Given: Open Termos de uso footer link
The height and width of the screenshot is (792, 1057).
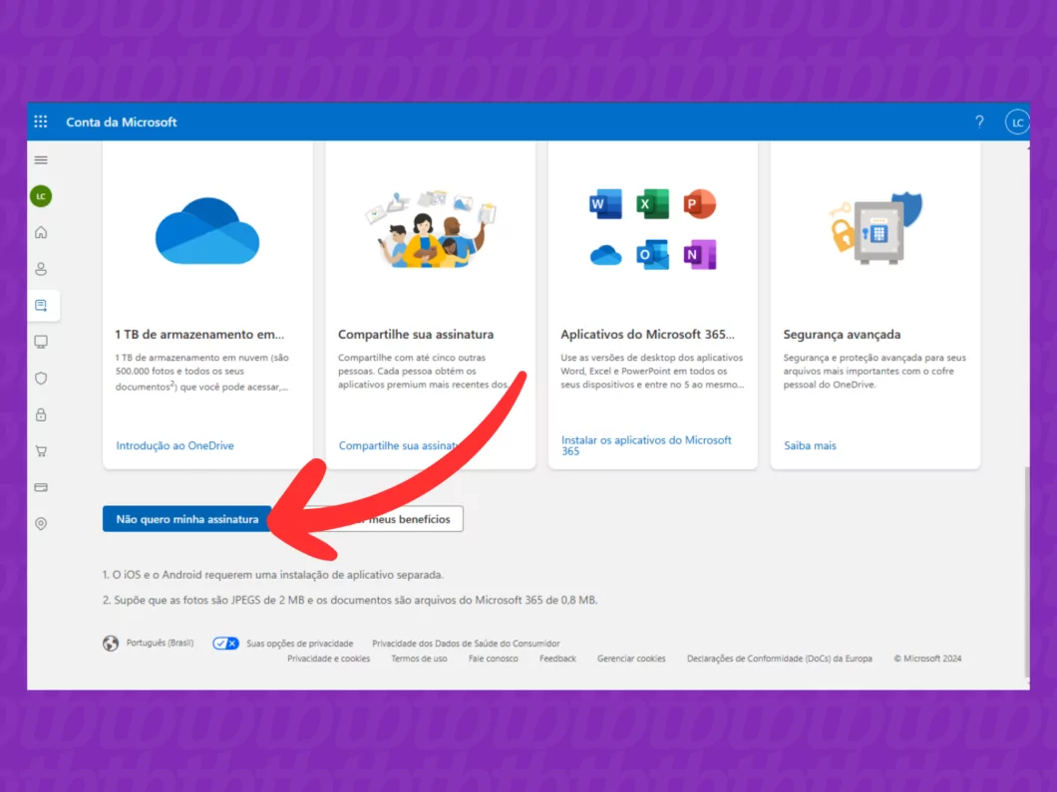Looking at the screenshot, I should pos(419,659).
